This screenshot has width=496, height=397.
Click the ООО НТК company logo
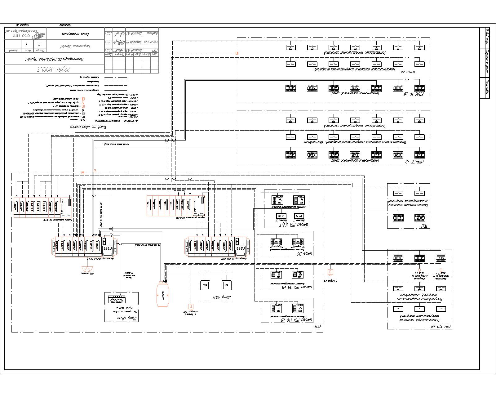click(25, 33)
